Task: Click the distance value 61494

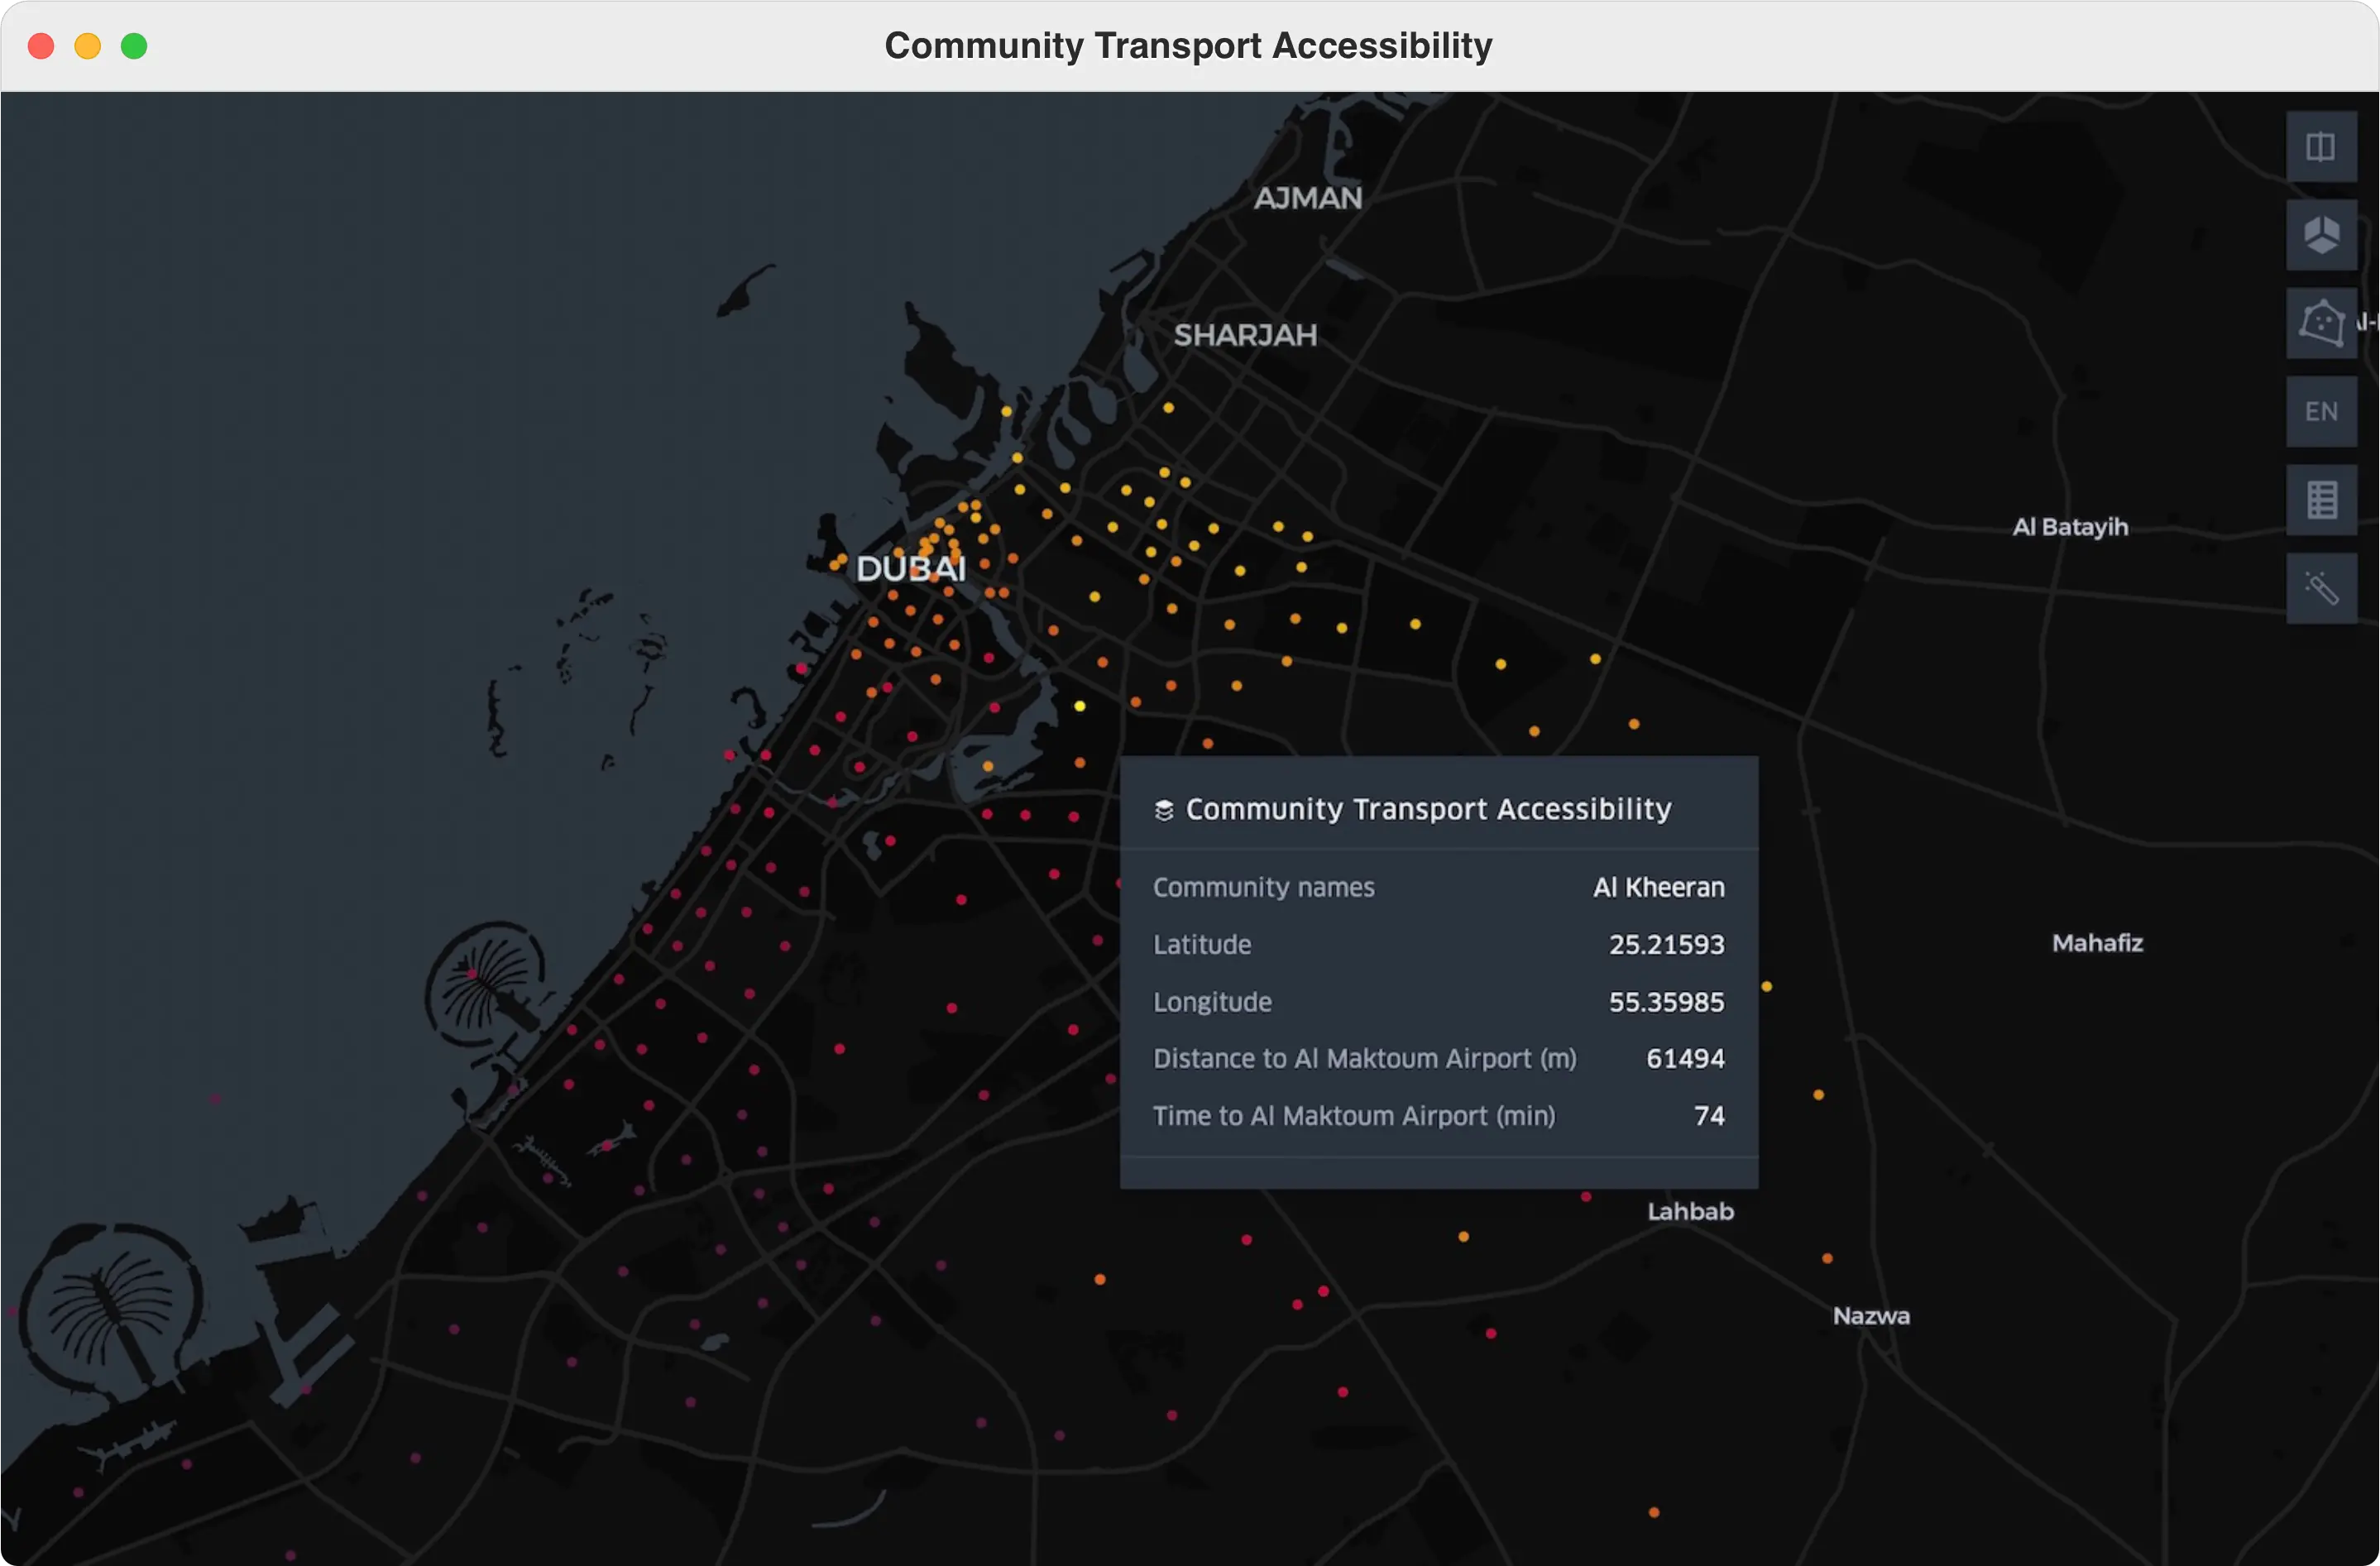Action: click(x=1685, y=1058)
